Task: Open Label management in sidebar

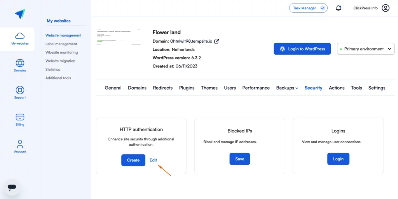Action: [61, 44]
